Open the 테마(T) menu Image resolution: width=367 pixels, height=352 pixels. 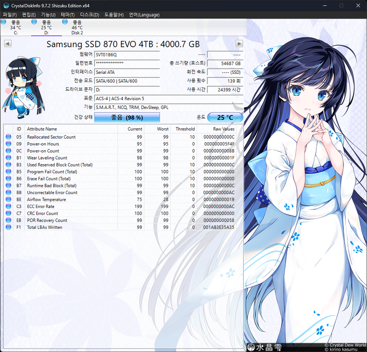tap(68, 15)
